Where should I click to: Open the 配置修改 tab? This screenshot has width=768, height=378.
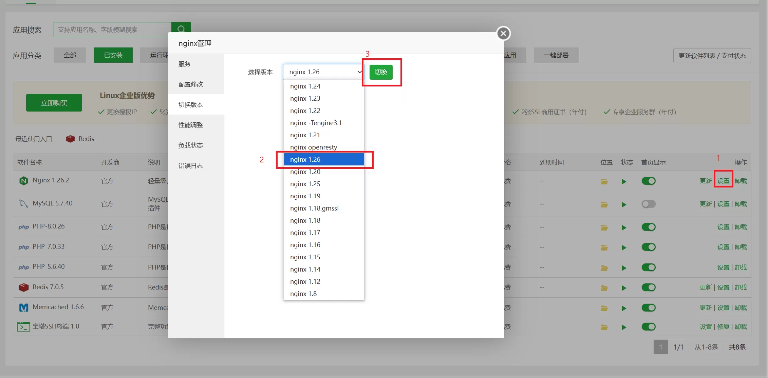(x=196, y=84)
